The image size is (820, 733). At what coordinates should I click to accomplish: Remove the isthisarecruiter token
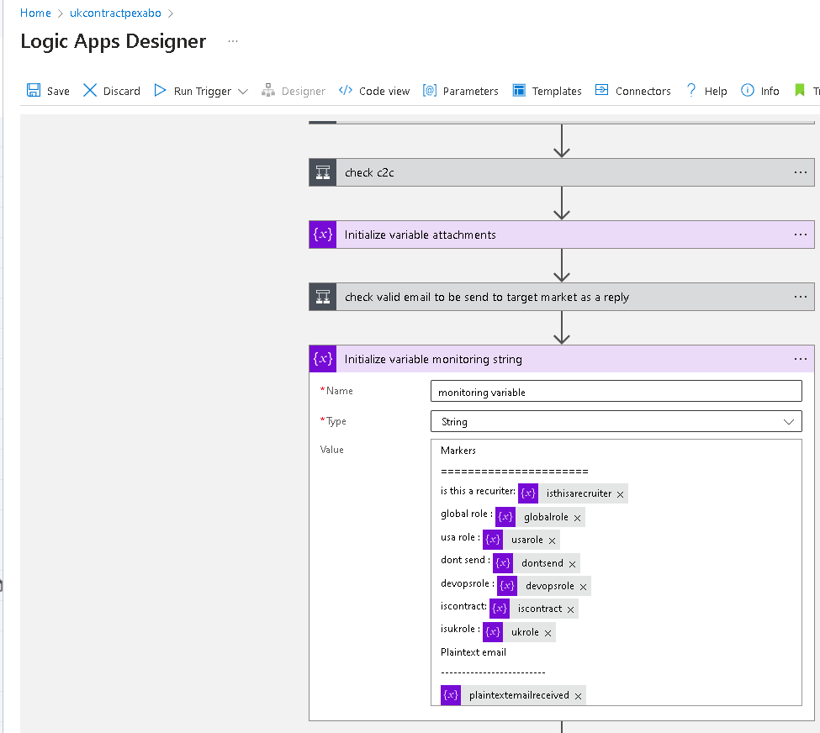[620, 494]
